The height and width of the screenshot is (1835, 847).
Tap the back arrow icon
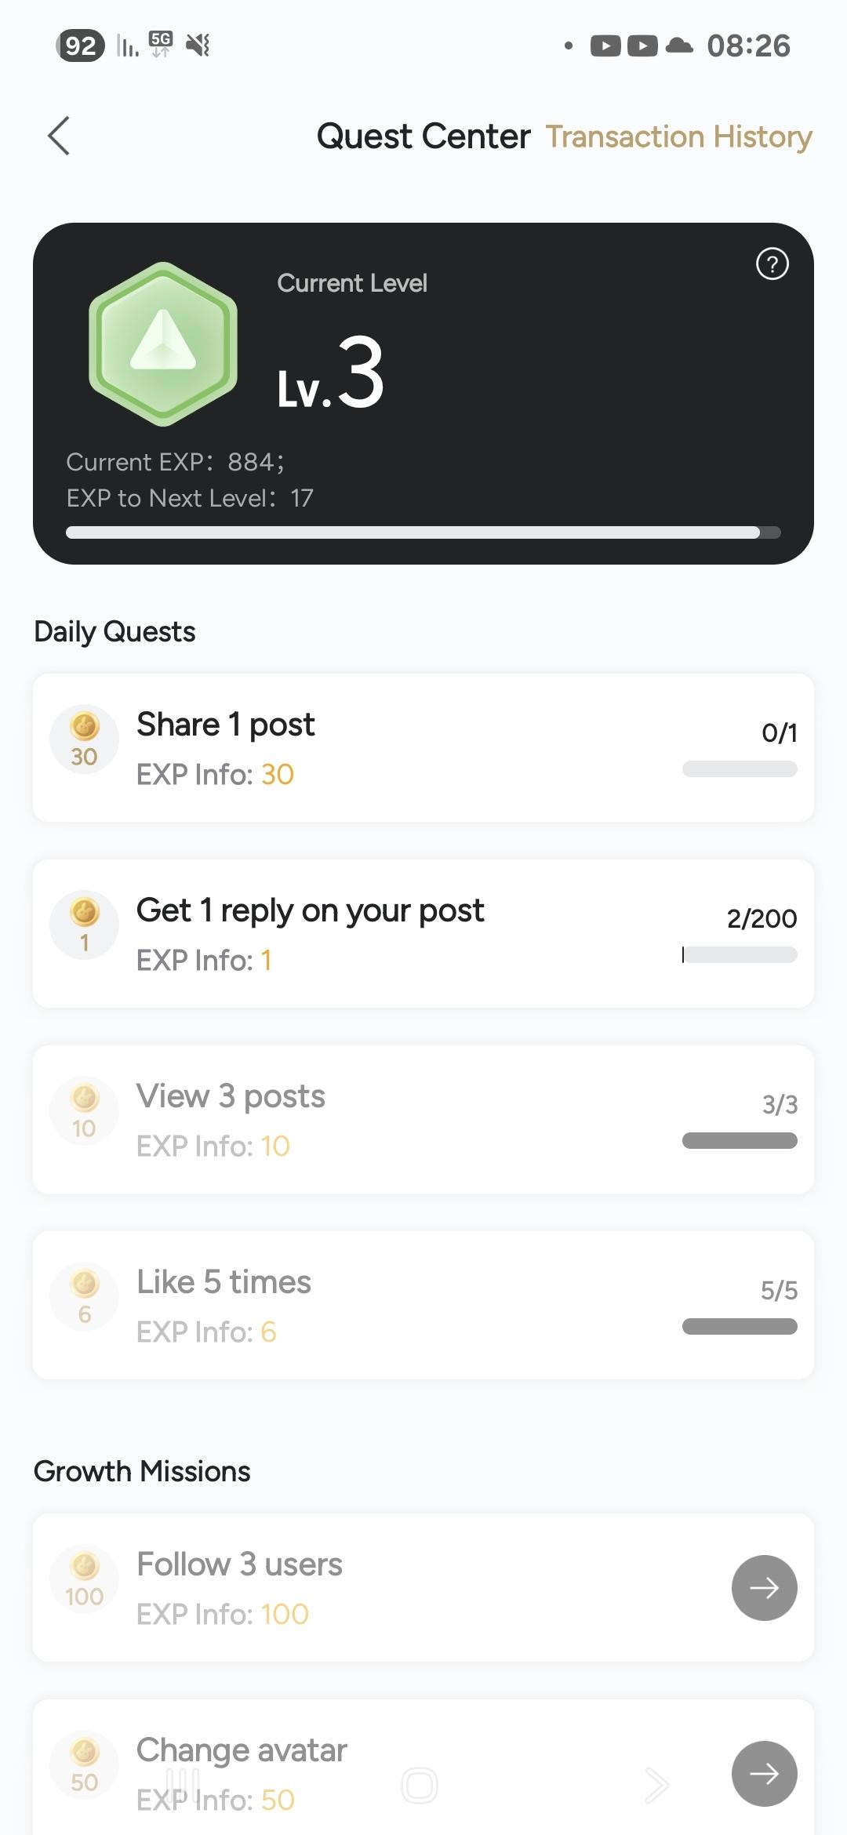point(59,136)
